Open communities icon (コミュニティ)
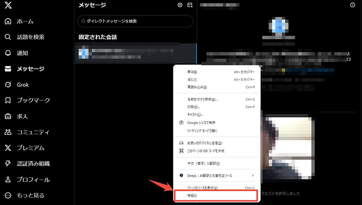This screenshot has width=362, height=205. tap(8, 132)
